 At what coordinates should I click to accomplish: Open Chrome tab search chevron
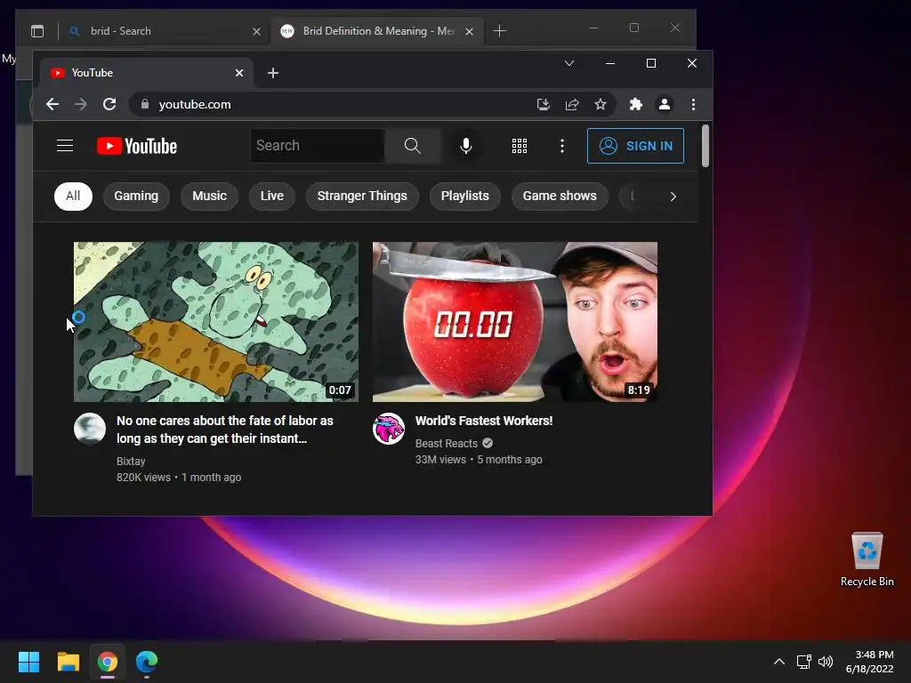coord(569,63)
